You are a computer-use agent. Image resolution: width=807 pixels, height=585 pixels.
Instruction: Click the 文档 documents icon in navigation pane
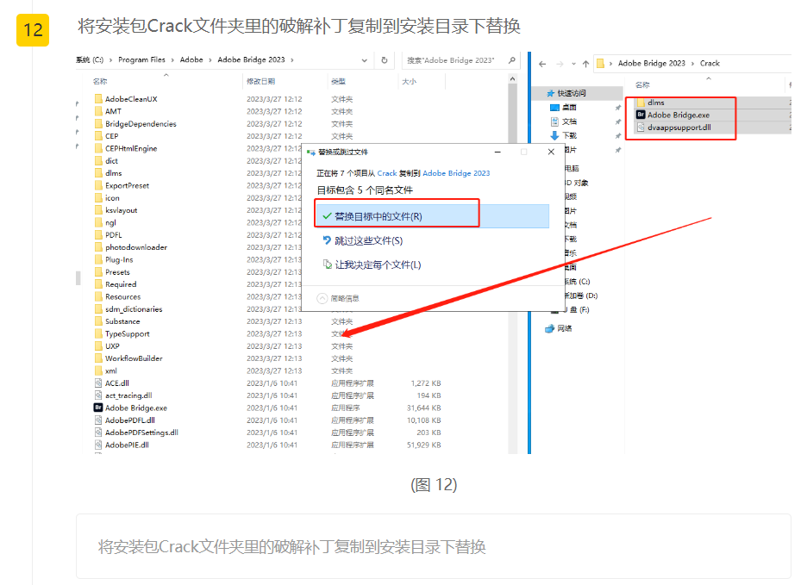click(x=554, y=121)
